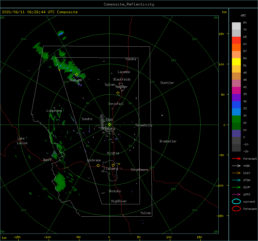Click the Limestone label
Viewport: 258px width, 241px height.
coord(54,111)
